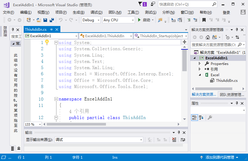
Task: Click the Home icon in Solution Explorer
Action: 208,37
